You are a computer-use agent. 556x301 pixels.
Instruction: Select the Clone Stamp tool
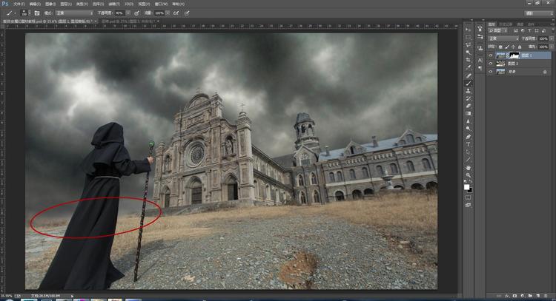click(468, 91)
